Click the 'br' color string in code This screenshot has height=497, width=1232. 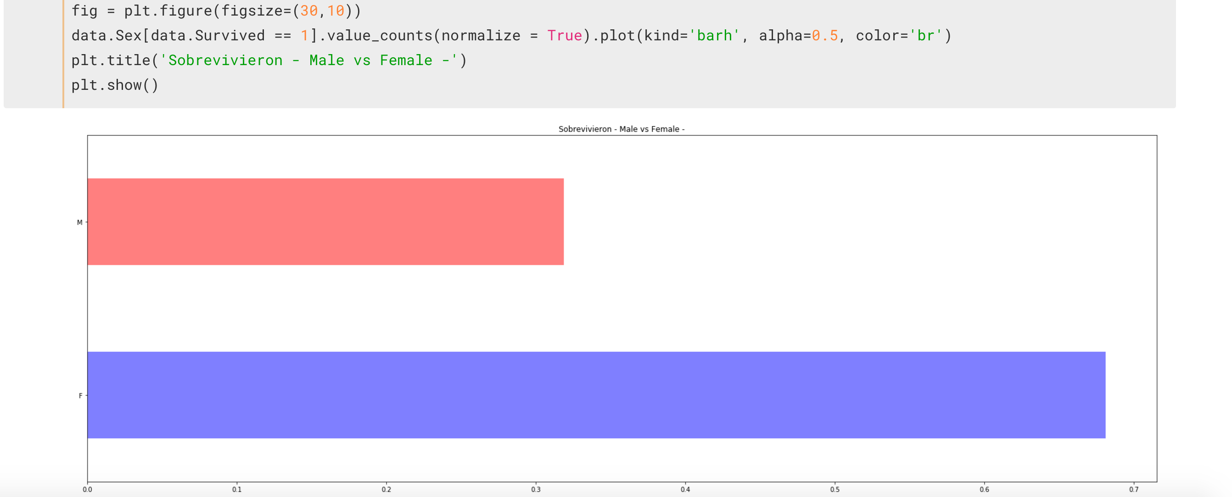(x=925, y=35)
